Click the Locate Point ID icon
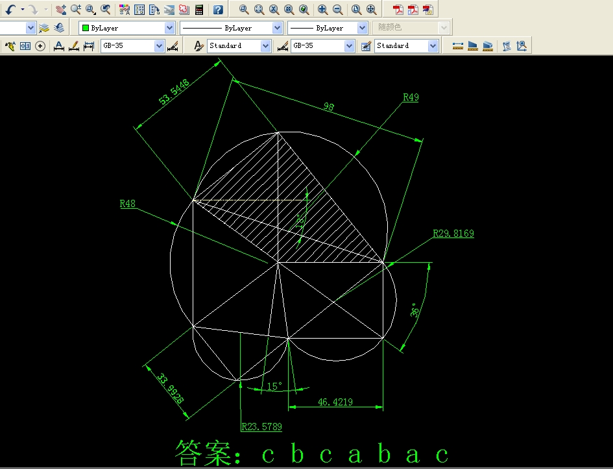 point(522,45)
